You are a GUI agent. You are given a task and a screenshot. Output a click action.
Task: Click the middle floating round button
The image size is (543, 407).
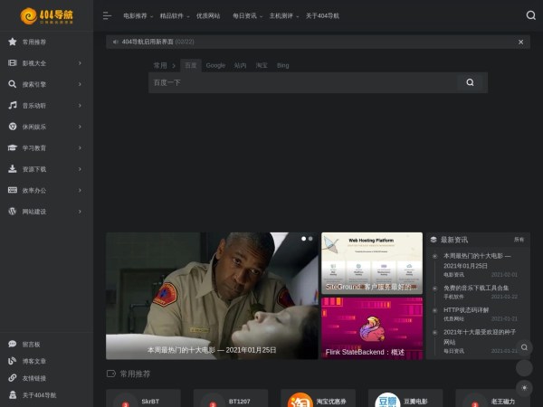click(x=524, y=367)
